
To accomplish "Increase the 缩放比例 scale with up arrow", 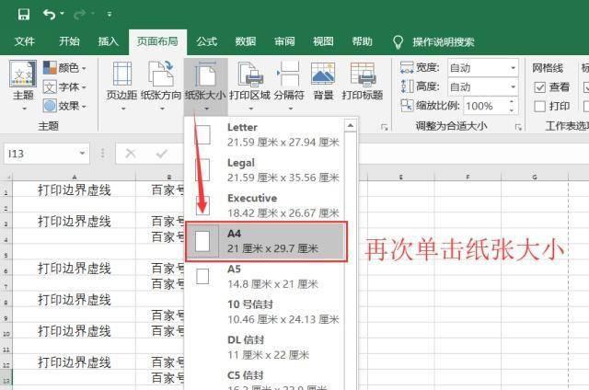I will [x=512, y=102].
